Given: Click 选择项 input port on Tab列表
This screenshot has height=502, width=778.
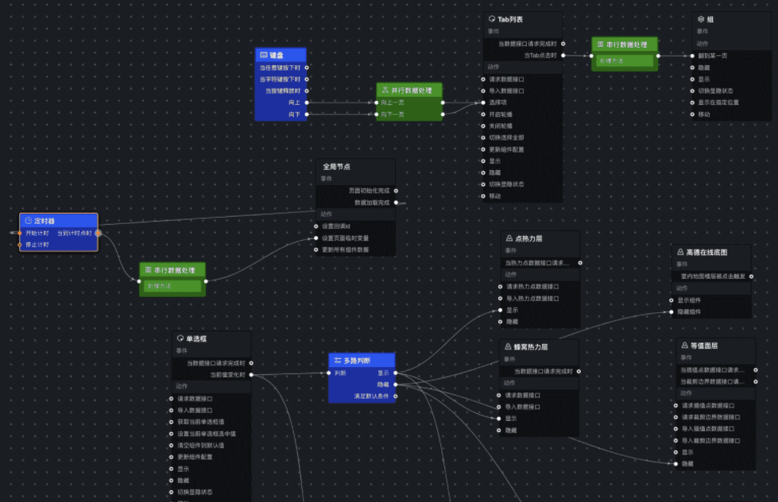Looking at the screenshot, I should coord(483,102).
